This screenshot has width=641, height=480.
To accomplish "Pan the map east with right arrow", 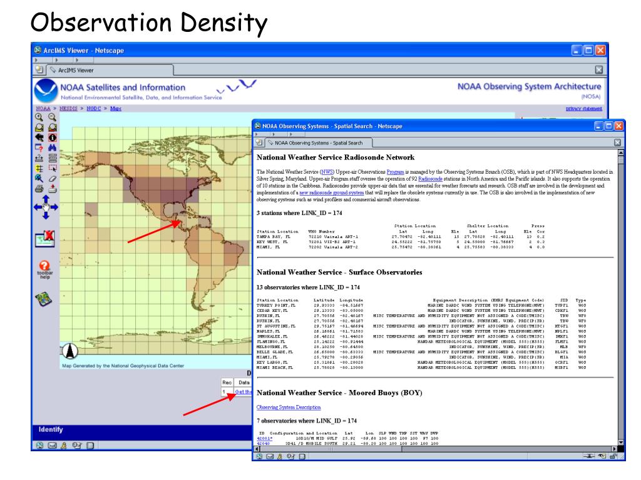I will pos(54,207).
